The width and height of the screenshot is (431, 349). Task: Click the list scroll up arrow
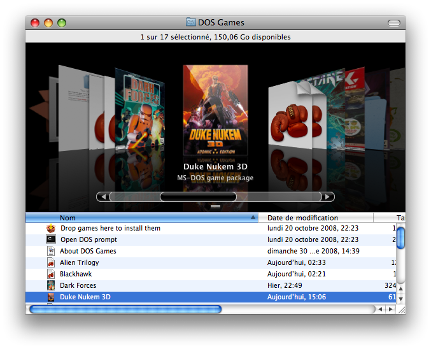pyautogui.click(x=401, y=288)
